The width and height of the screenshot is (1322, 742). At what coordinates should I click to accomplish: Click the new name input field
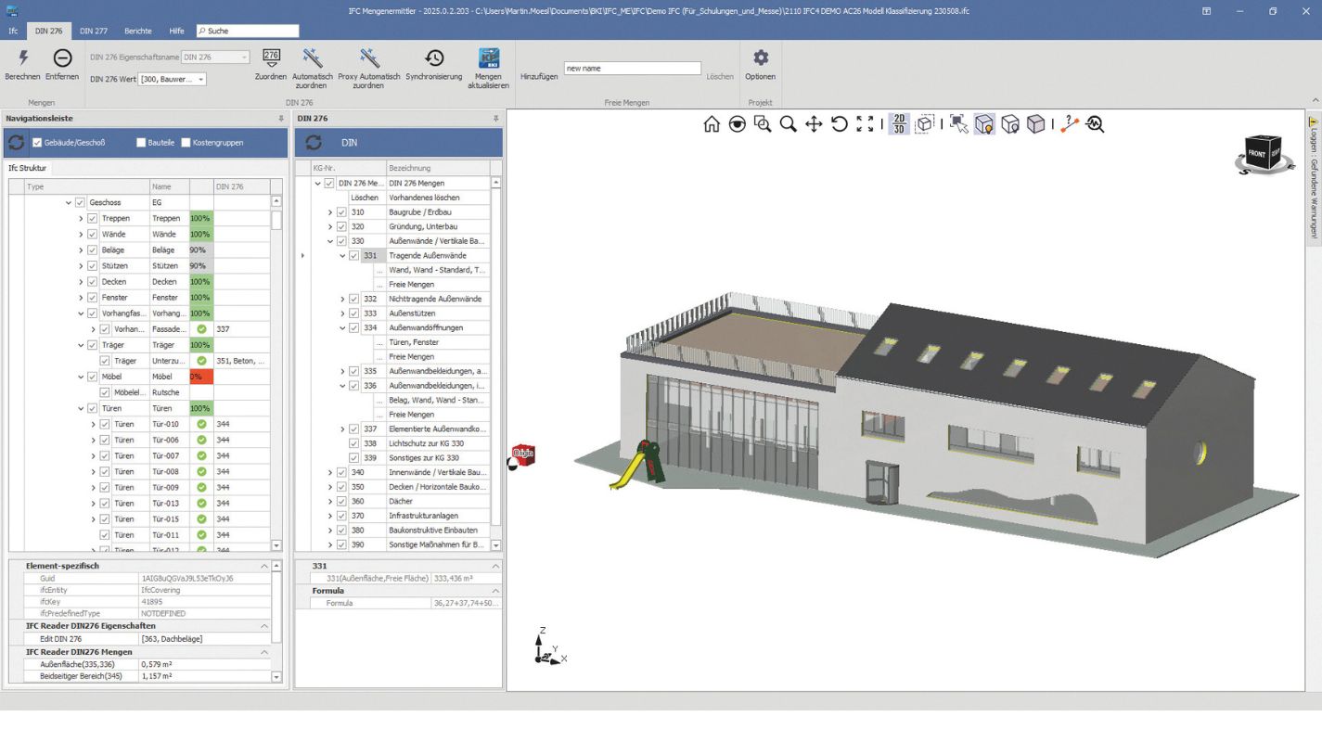[x=632, y=68]
